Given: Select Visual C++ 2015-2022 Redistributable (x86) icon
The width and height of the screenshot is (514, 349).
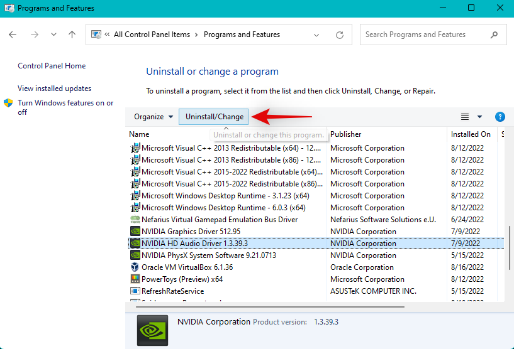Looking at the screenshot, I should (135, 184).
